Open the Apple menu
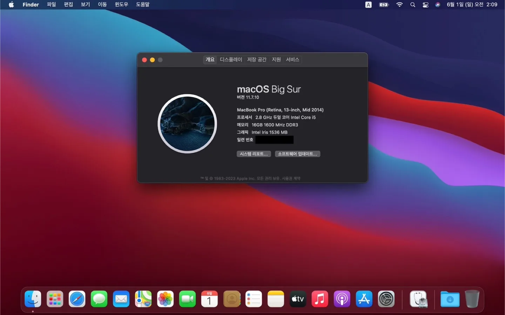The width and height of the screenshot is (505, 315). tap(11, 5)
